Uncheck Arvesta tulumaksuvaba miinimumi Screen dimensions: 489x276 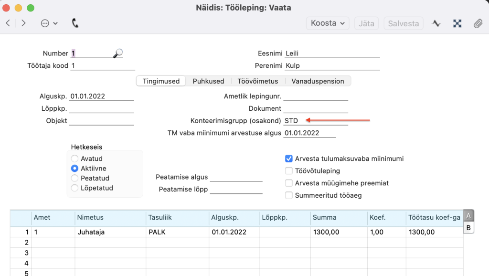pyautogui.click(x=288, y=159)
